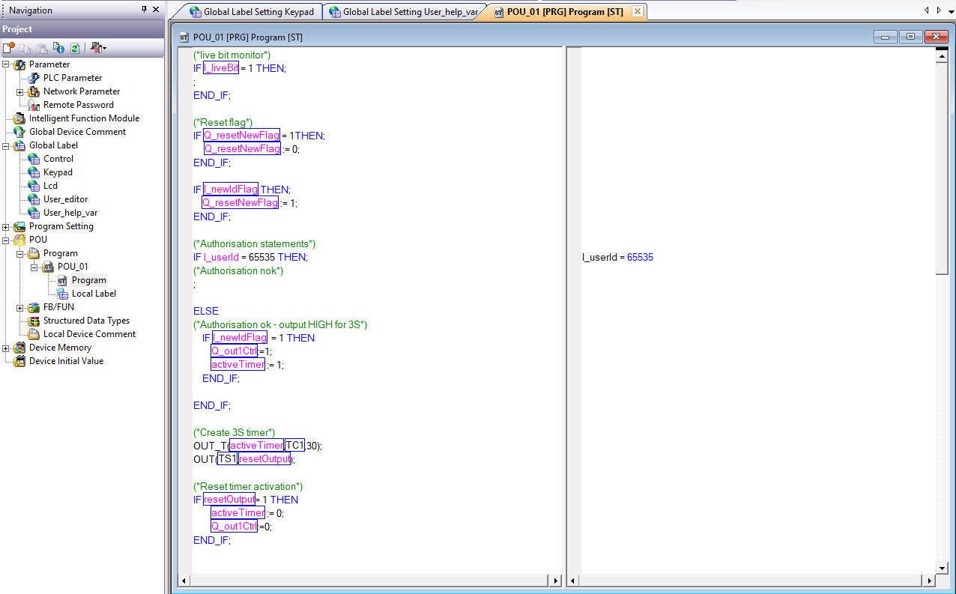Click the TS1 device in OUT statement

click(x=227, y=458)
